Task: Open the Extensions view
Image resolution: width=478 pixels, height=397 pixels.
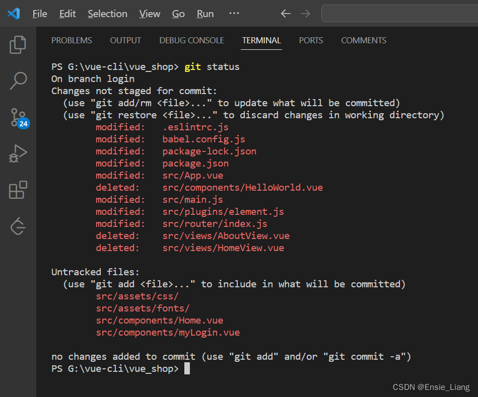Action: [18, 190]
